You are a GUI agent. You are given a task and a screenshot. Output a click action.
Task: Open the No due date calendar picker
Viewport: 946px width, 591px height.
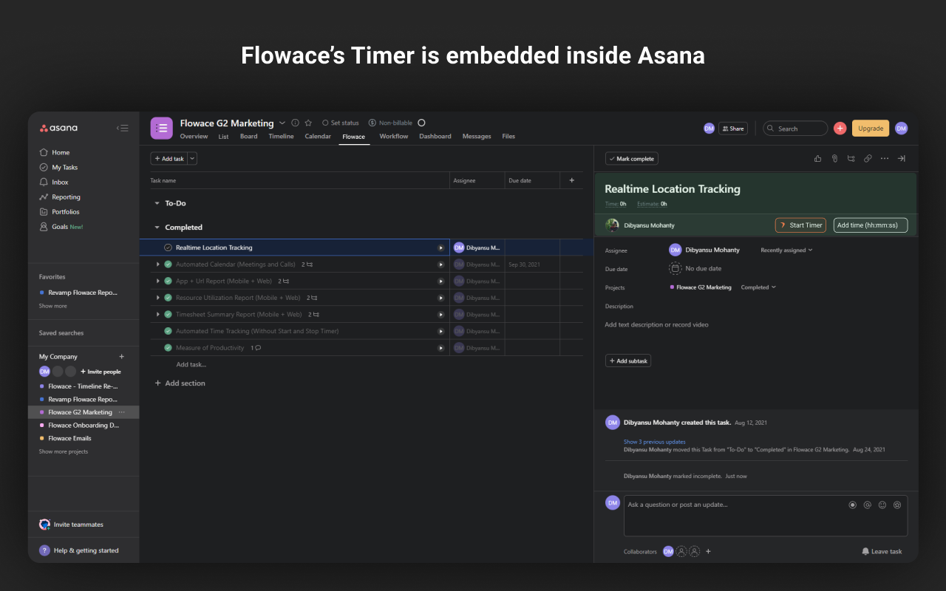(x=676, y=268)
